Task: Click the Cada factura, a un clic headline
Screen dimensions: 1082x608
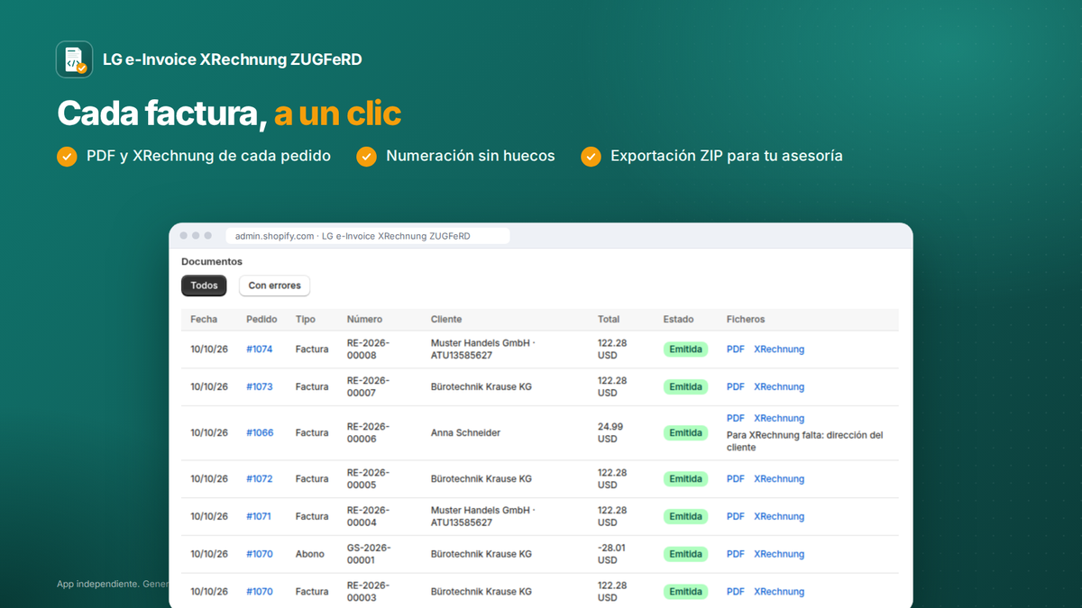Action: tap(229, 114)
